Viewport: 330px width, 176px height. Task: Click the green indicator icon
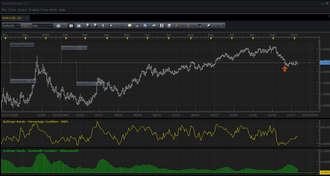(122, 26)
